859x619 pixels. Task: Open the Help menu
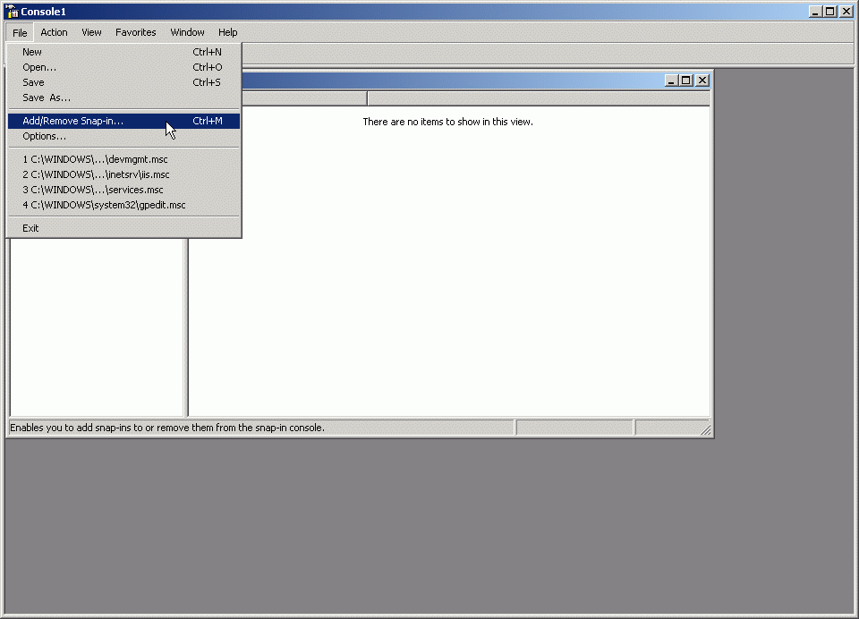(x=228, y=32)
